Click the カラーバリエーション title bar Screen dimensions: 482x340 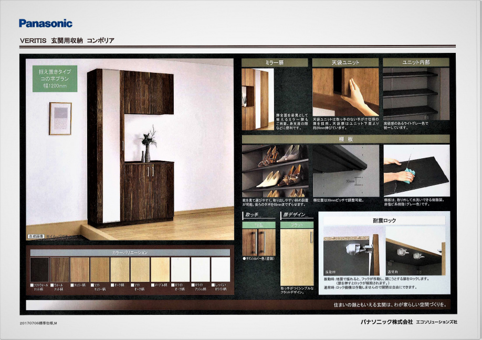[x=130, y=253]
